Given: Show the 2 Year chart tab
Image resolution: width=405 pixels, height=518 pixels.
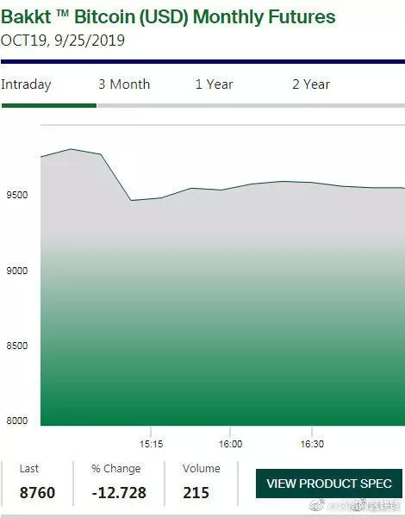Looking at the screenshot, I should (x=311, y=84).
